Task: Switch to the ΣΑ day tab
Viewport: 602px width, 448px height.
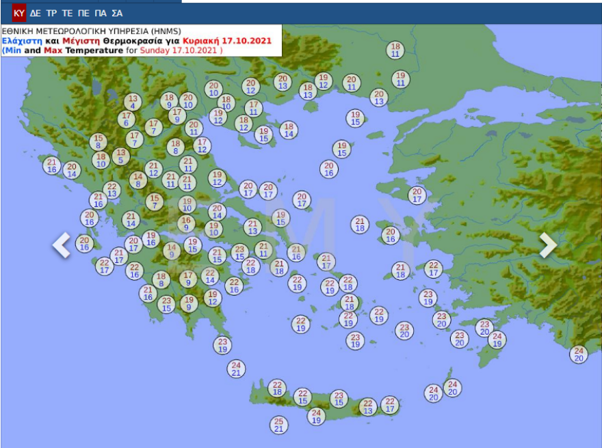Action: (117, 13)
